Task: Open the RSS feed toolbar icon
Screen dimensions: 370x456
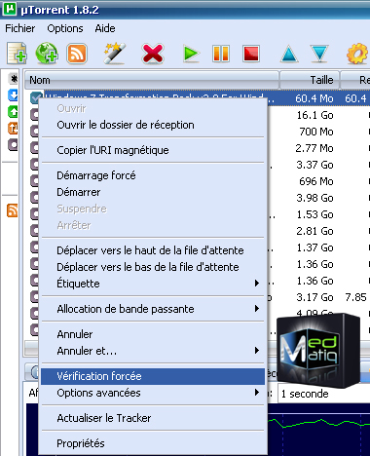Action: (77, 54)
